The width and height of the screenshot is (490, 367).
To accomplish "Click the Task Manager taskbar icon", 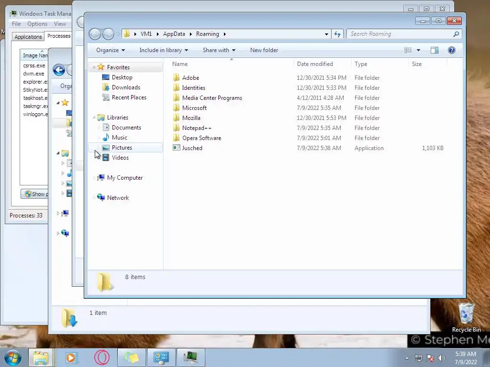I will coord(190,357).
